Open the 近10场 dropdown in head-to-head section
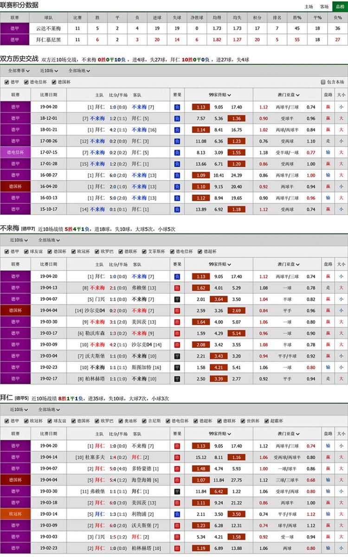The image size is (348, 557). click(x=48, y=71)
